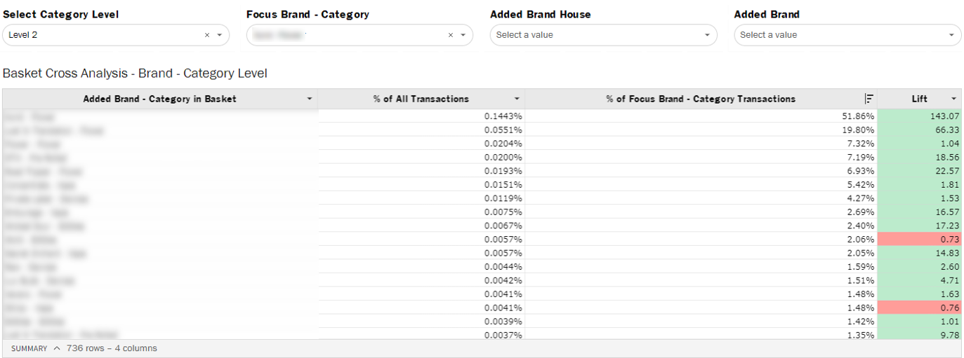Click the Lift column header

tap(919, 99)
